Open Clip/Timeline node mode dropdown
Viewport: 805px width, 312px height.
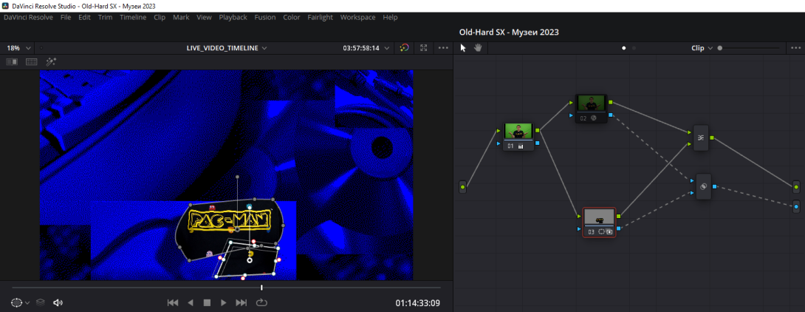pos(702,48)
